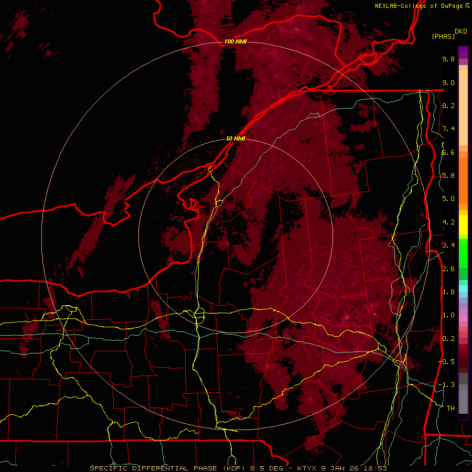Click the KTYX 9 JAN 26 18:53 timestamp
472x472 pixels.
pos(342,468)
